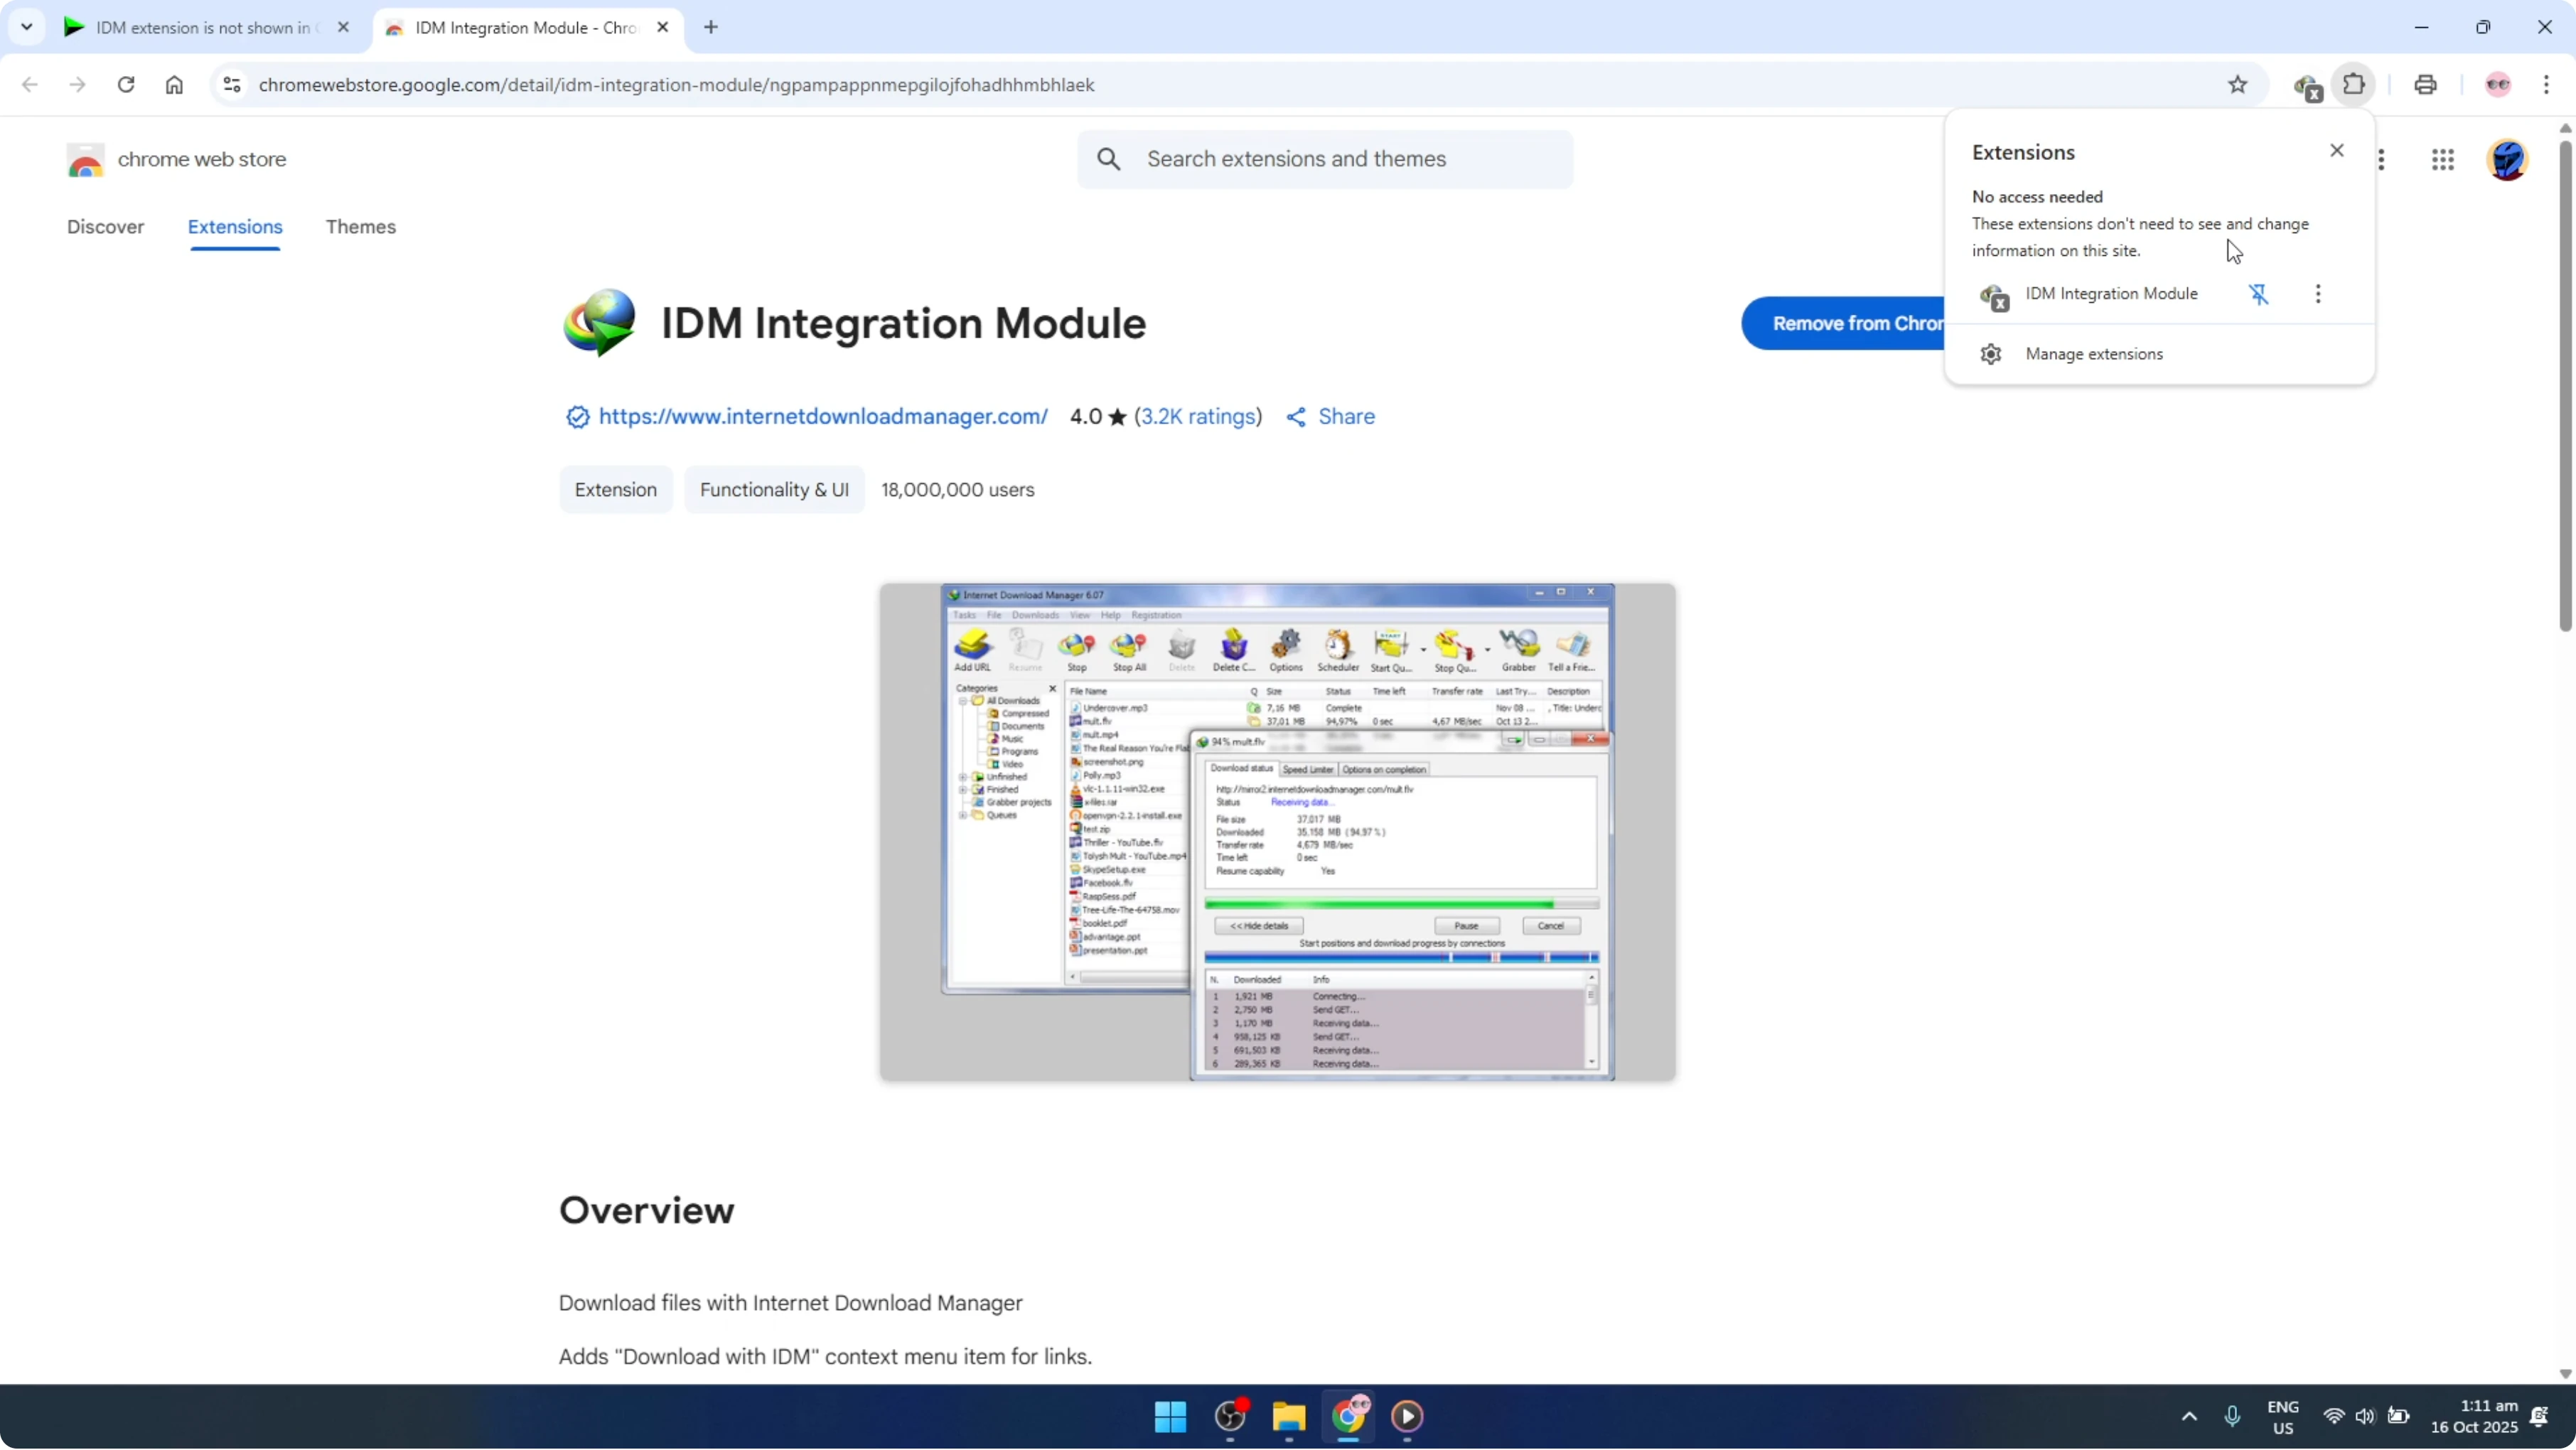Open the tab search dropdown arrow
Viewport: 2576px width, 1450px height.
tap(27, 27)
